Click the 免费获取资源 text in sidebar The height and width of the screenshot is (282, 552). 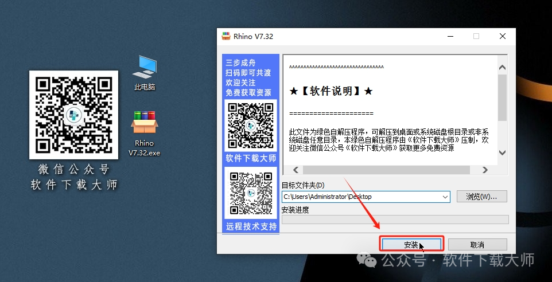point(248,93)
